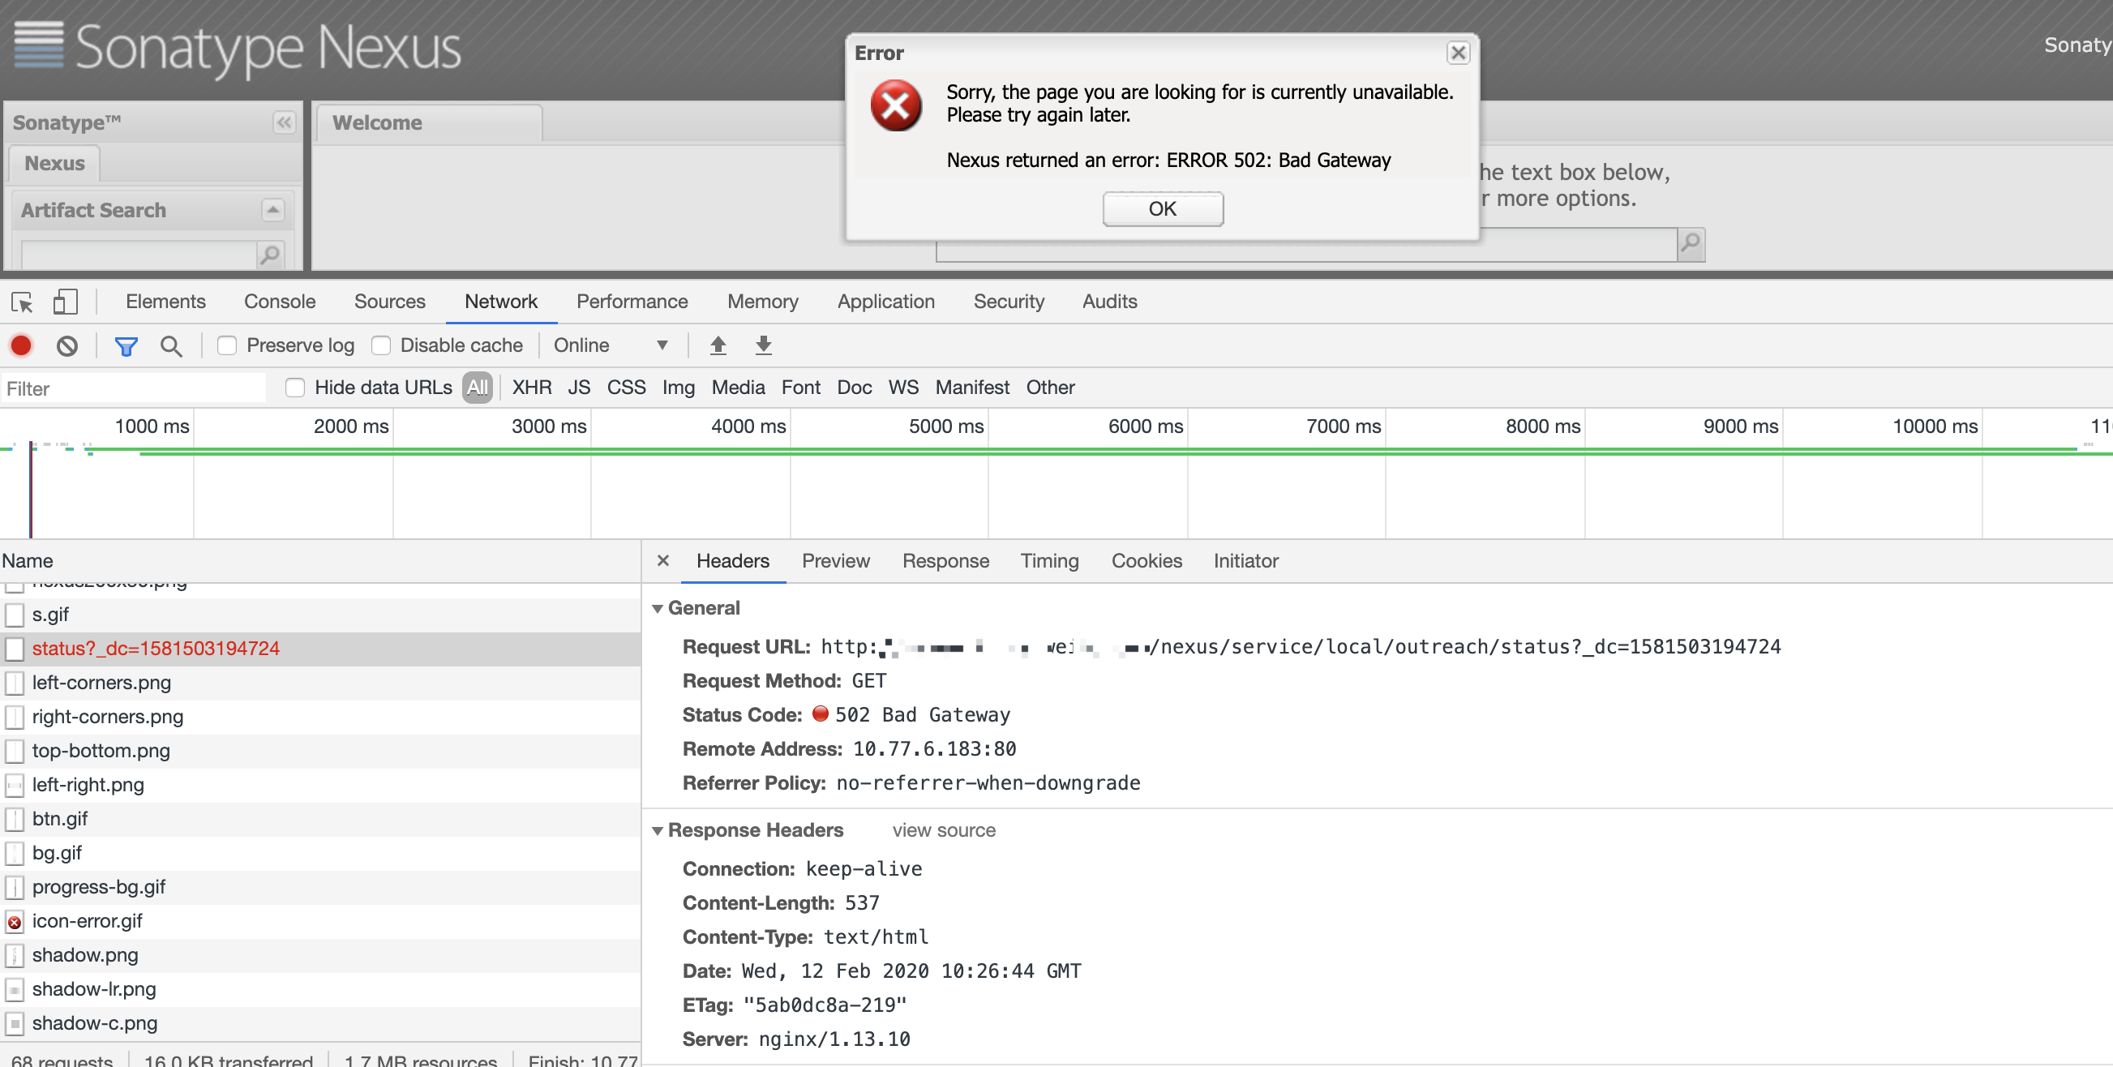Image resolution: width=2113 pixels, height=1067 pixels.
Task: Select the left-corners.png request
Action: pos(320,683)
